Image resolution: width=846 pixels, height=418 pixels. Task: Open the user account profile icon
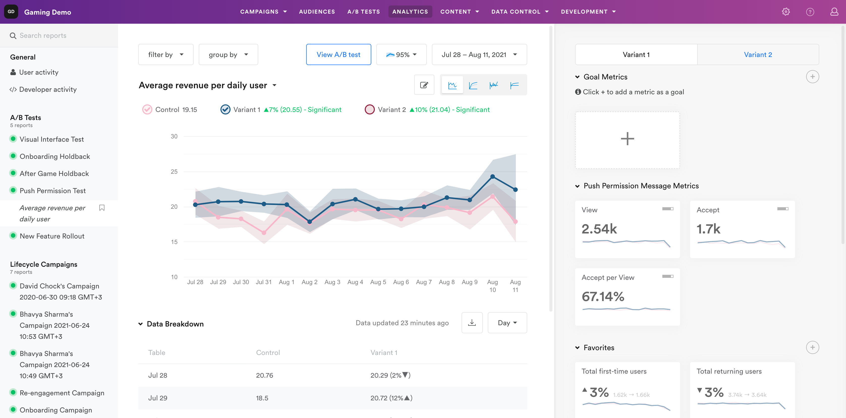(x=834, y=12)
